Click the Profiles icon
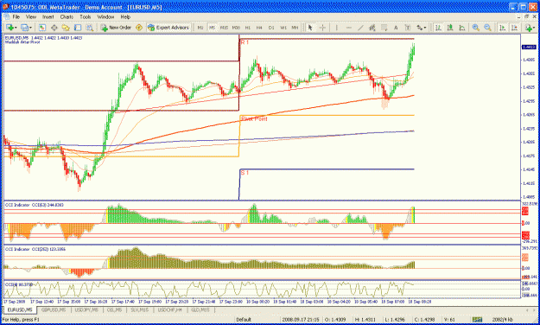The width and height of the screenshot is (540, 325). (24, 28)
